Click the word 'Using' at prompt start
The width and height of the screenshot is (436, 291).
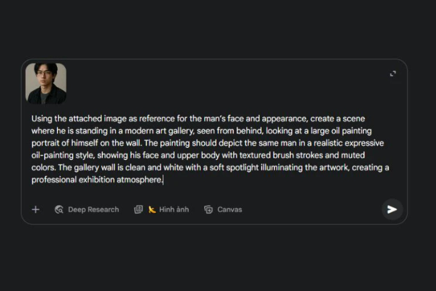[x=41, y=119]
